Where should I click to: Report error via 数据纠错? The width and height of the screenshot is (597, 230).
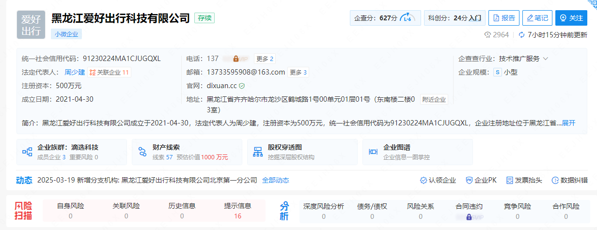click(570, 180)
